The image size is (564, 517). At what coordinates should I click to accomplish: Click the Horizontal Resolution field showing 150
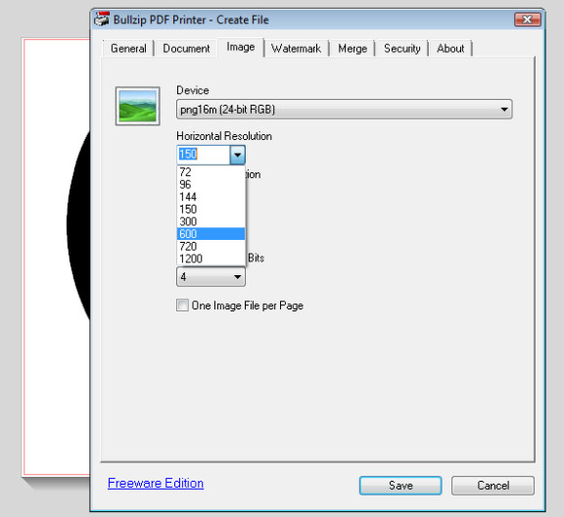click(x=204, y=155)
